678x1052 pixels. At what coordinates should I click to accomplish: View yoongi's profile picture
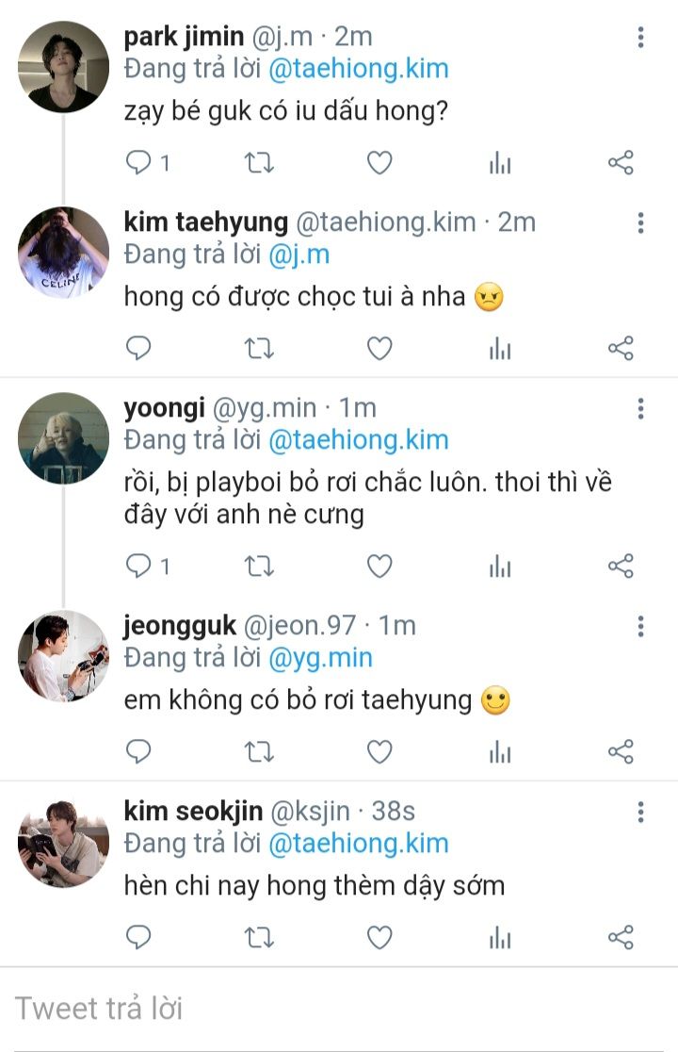click(63, 437)
